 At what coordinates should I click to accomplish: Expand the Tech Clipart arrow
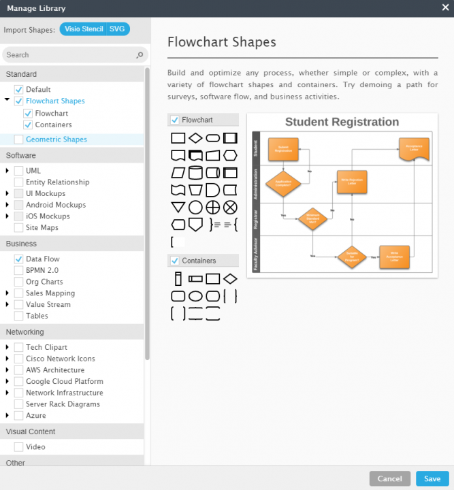7,347
